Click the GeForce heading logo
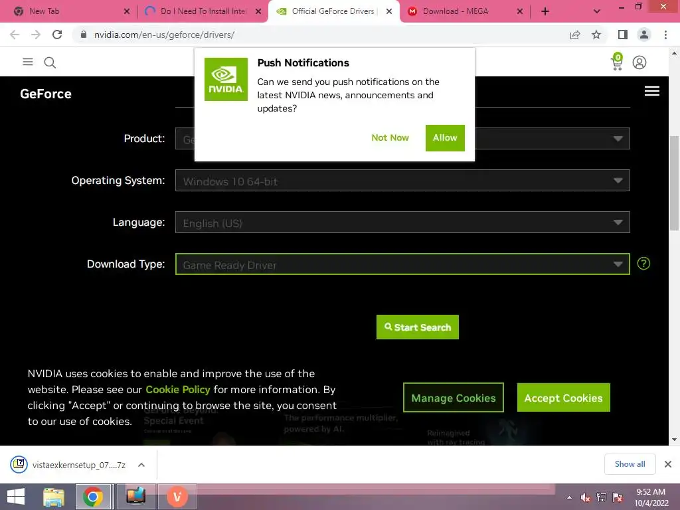The width and height of the screenshot is (680, 510). 46,94
